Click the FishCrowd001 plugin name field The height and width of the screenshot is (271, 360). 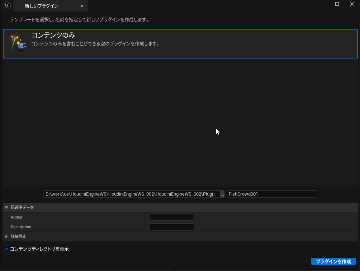click(272, 194)
